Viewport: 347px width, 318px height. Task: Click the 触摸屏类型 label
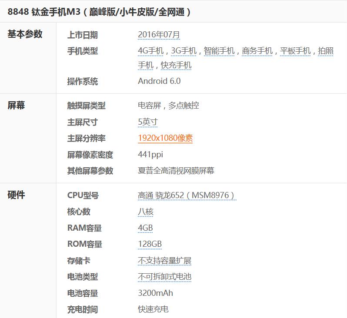point(86,106)
